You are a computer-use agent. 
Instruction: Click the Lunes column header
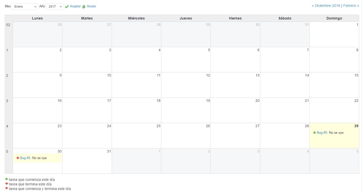point(37,18)
